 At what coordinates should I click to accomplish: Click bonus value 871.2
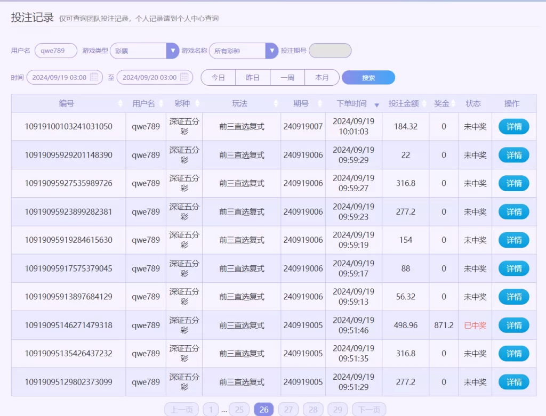[444, 325]
